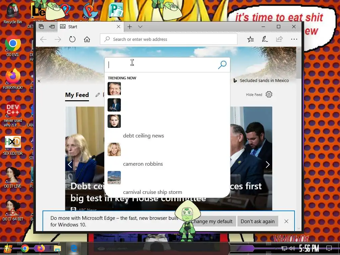Viewport: 340px width, 255px height.
Task: Click Hide Feed link
Action: 254,95
